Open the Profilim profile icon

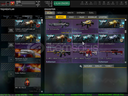[x=113, y=3]
